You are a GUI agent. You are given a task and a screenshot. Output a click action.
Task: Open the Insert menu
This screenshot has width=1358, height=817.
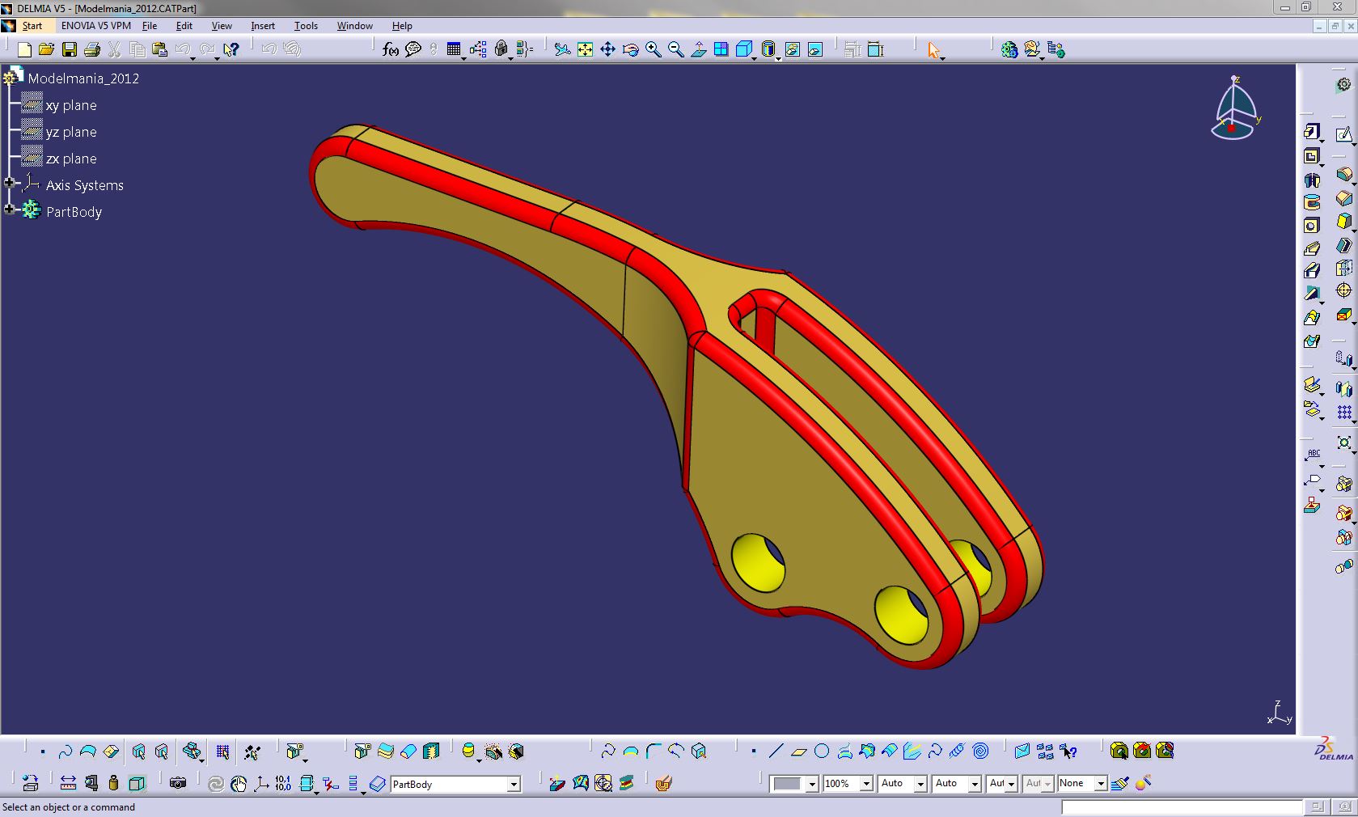click(263, 26)
